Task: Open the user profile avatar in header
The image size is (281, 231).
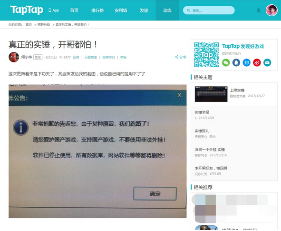Action: [271, 10]
